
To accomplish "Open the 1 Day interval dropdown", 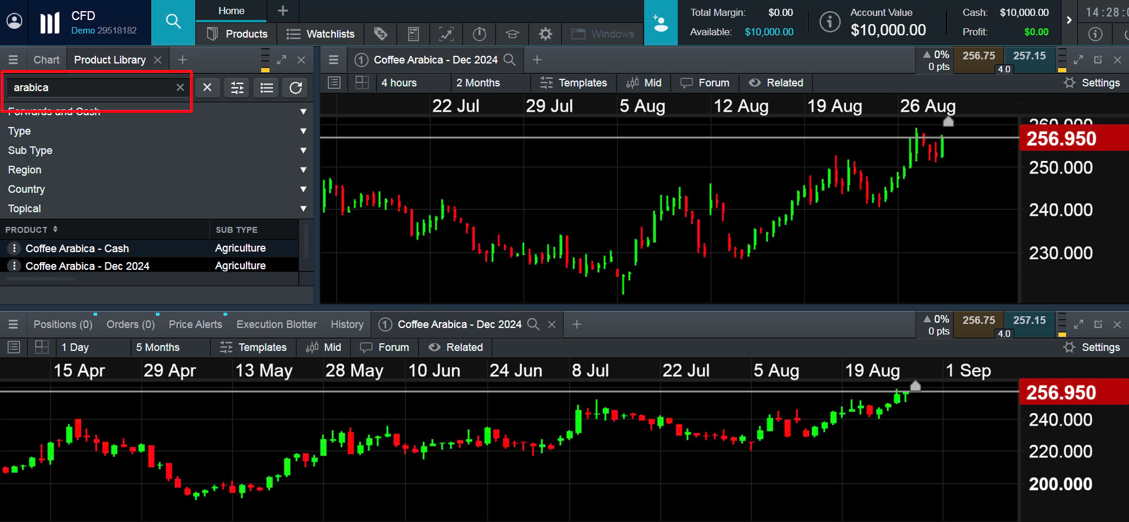I will (x=93, y=347).
